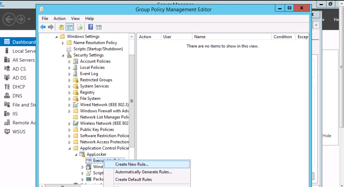
Task: Sort by the Name column header
Action: click(200, 37)
